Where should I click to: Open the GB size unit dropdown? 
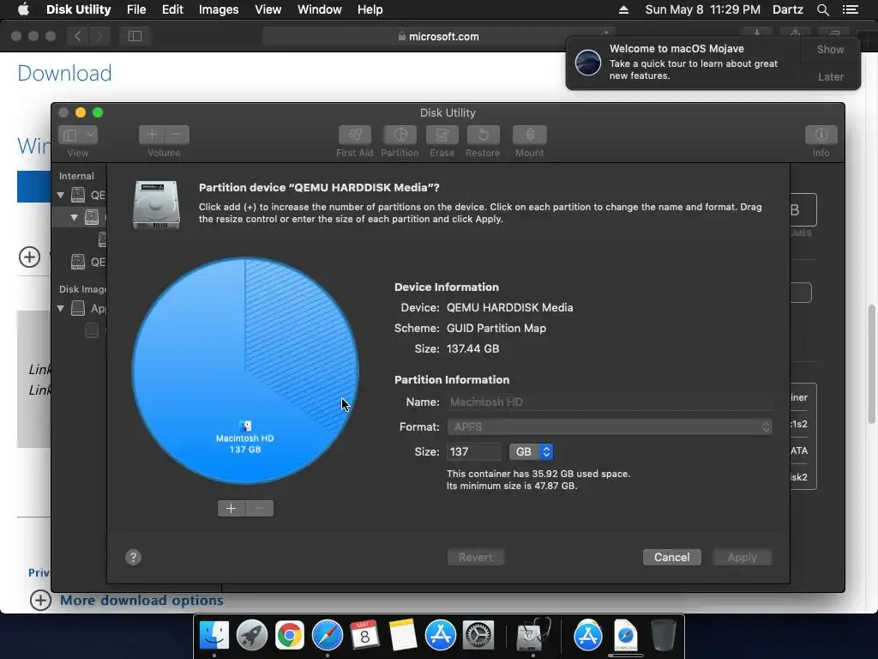[531, 451]
